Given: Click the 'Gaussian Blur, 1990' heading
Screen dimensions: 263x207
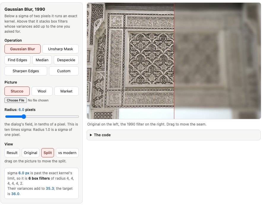Looking at the screenshot, I should point(25,9).
